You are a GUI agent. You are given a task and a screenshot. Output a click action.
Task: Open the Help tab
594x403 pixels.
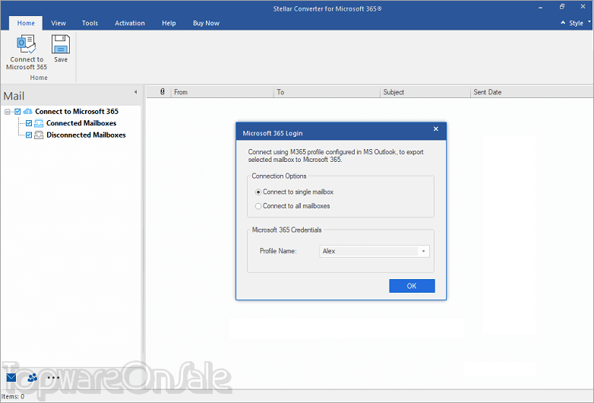point(169,23)
